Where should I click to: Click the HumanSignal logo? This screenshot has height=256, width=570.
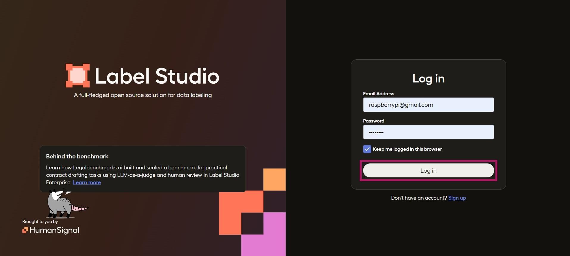pyautogui.click(x=51, y=230)
